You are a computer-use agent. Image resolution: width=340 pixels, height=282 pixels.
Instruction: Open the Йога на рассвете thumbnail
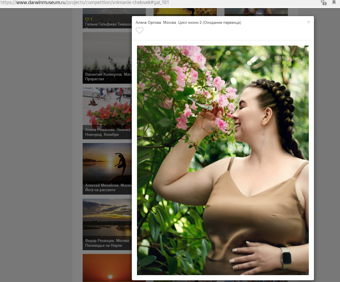click(107, 162)
